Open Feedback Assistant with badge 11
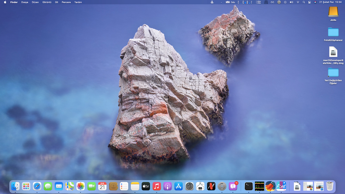 pos(233,186)
